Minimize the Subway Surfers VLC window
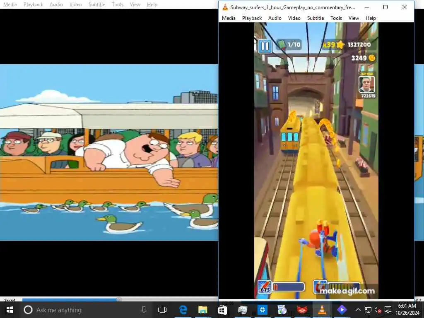This screenshot has width=424, height=318. (x=367, y=7)
